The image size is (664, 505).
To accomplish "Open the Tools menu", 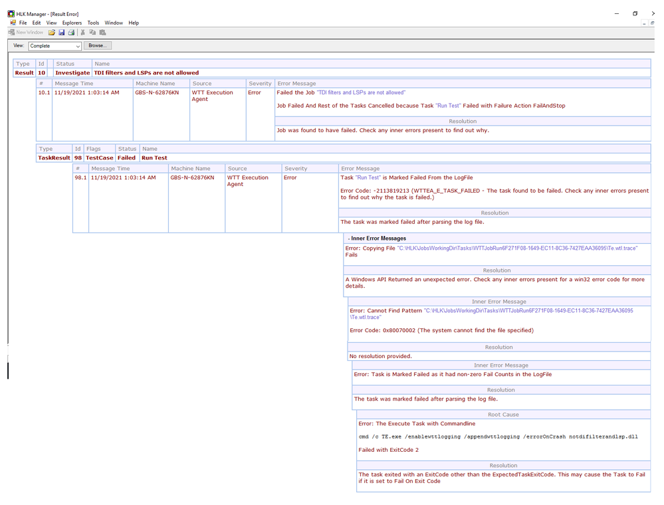I will (x=93, y=23).
